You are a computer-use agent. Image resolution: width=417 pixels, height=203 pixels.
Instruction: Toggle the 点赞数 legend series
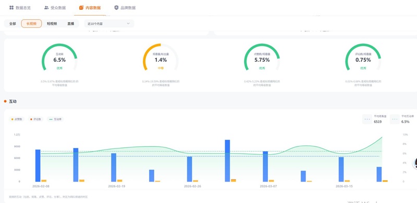click(x=17, y=119)
